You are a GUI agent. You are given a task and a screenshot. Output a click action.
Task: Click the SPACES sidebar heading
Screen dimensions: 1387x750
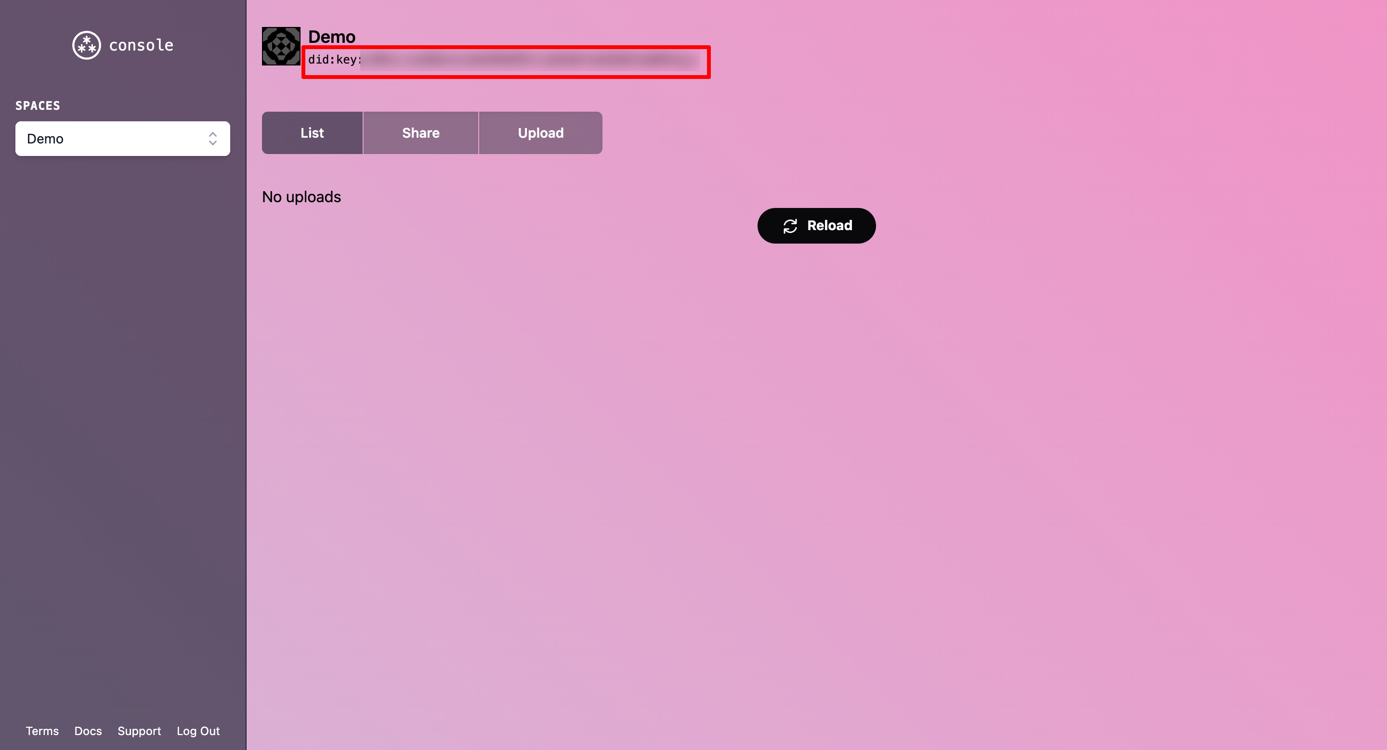coord(38,105)
